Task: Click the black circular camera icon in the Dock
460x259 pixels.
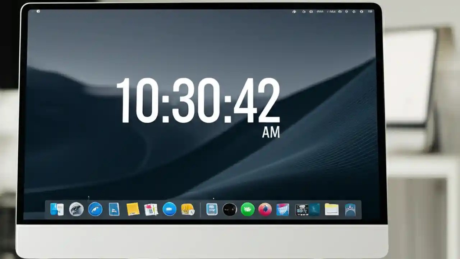Action: point(229,209)
